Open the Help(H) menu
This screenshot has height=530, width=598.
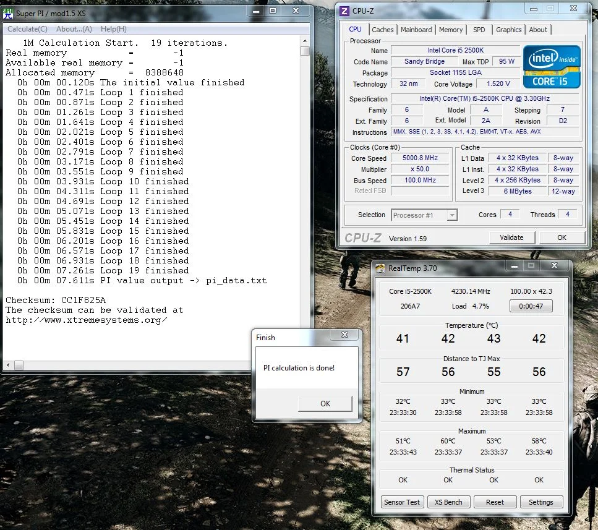(114, 29)
